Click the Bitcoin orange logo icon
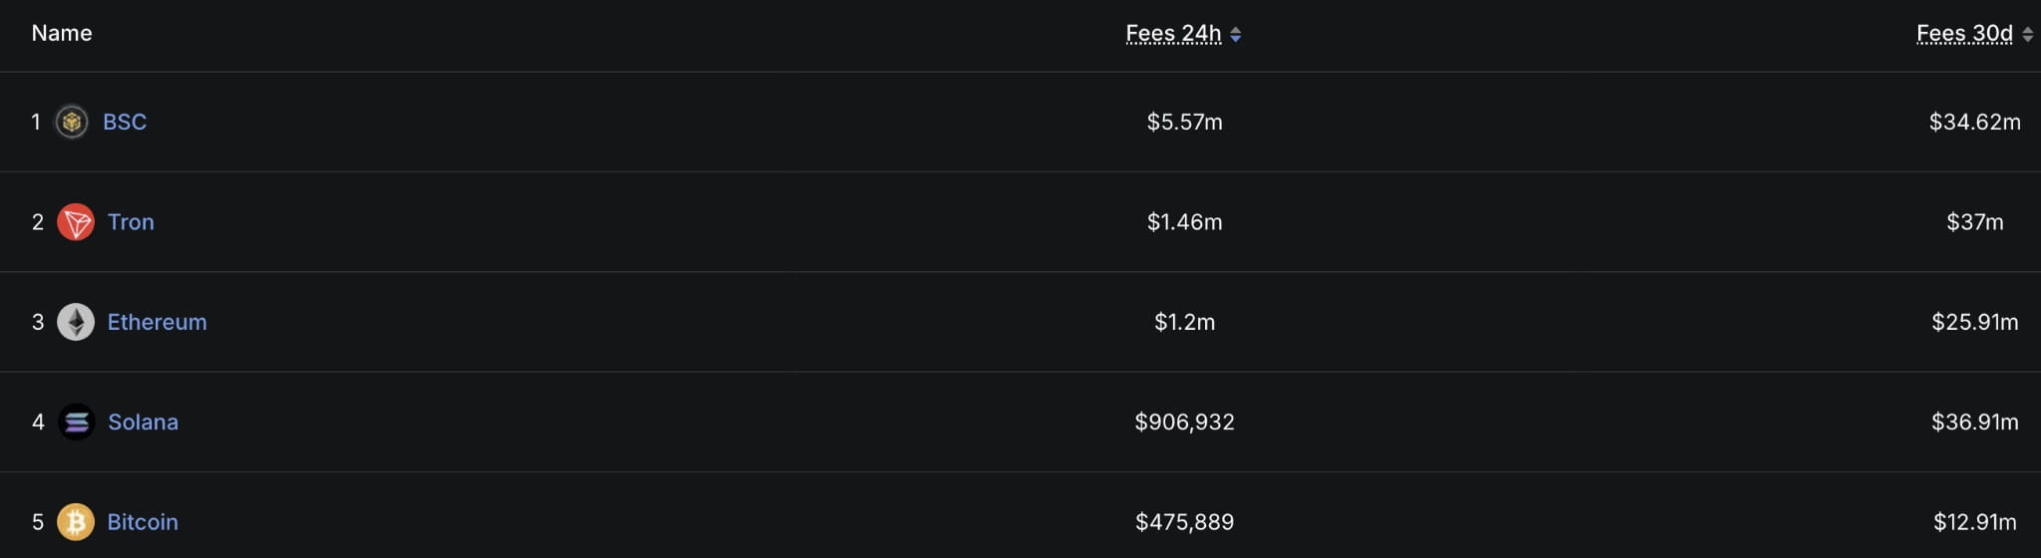Screen dimensions: 2041x558 [75, 522]
